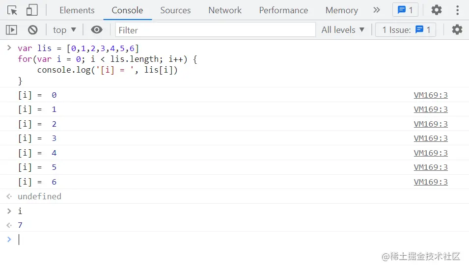Open Console settings gear beside issues
This screenshot has height=270, width=469.
click(x=457, y=30)
